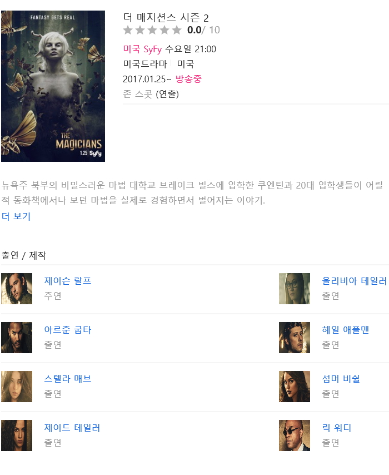Open The Magicians season 2 poster image

click(x=53, y=86)
